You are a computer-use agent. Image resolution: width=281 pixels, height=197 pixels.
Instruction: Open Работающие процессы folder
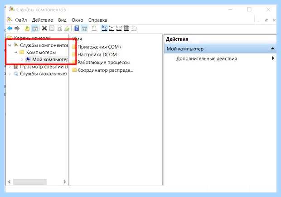point(104,63)
